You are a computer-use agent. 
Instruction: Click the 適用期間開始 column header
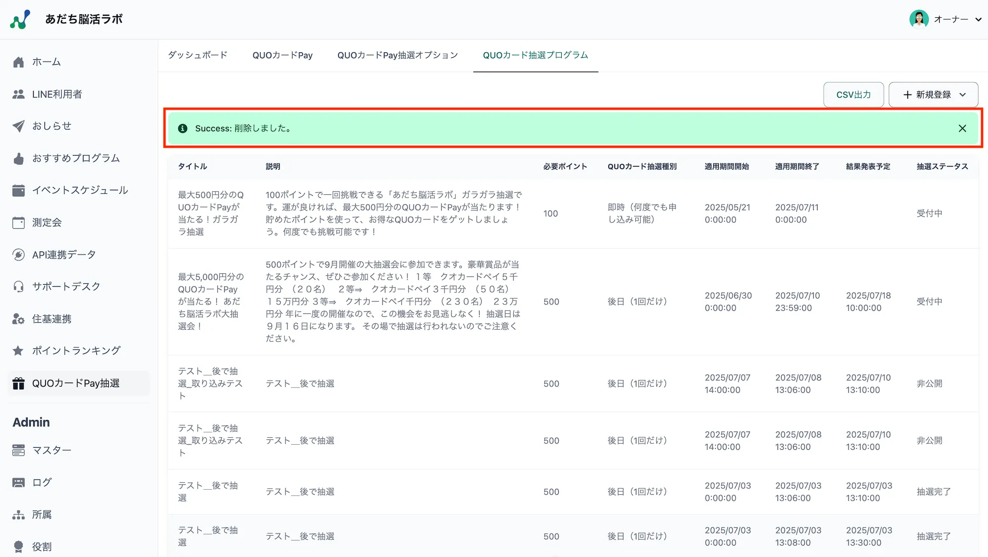click(727, 167)
